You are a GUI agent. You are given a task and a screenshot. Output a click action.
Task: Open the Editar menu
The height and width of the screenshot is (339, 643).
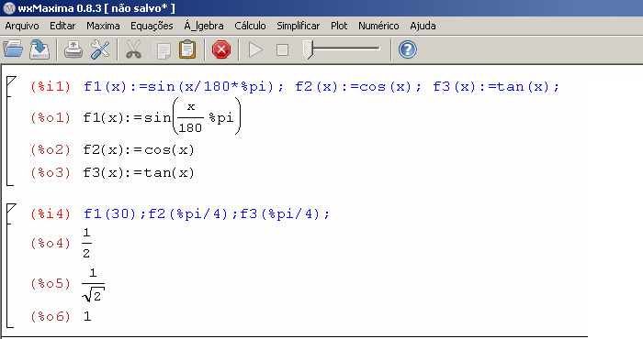pyautogui.click(x=62, y=26)
